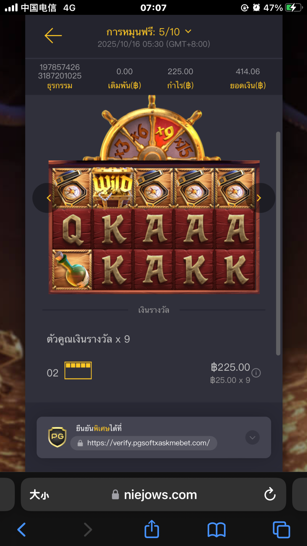Expand the PG verification panel
This screenshot has height=546, width=307.
coord(253,438)
